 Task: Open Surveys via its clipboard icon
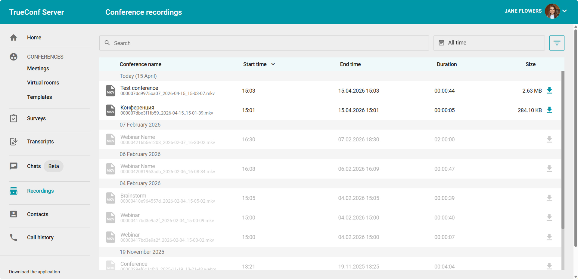click(x=14, y=118)
